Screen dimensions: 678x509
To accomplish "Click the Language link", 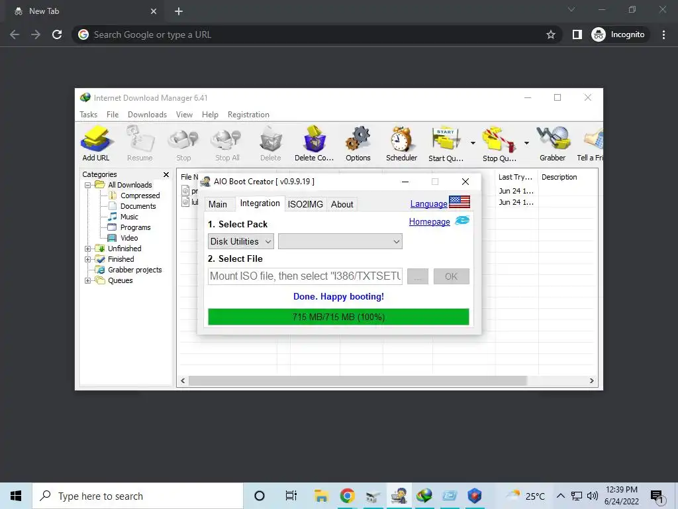I will click(x=428, y=204).
